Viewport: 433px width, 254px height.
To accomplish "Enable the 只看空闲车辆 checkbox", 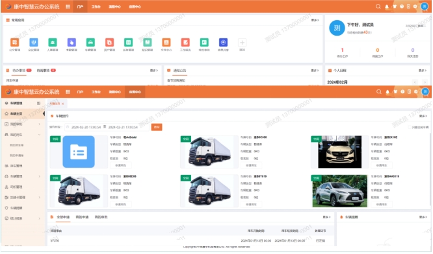I will pos(410,128).
